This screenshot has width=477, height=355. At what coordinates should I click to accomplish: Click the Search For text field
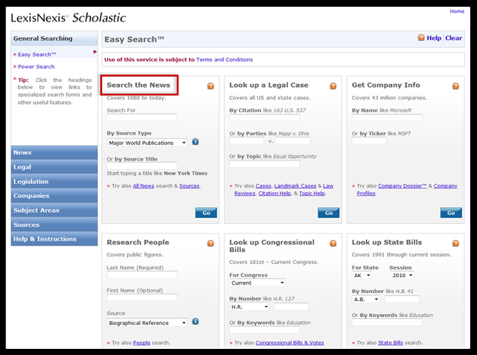pyautogui.click(x=142, y=118)
